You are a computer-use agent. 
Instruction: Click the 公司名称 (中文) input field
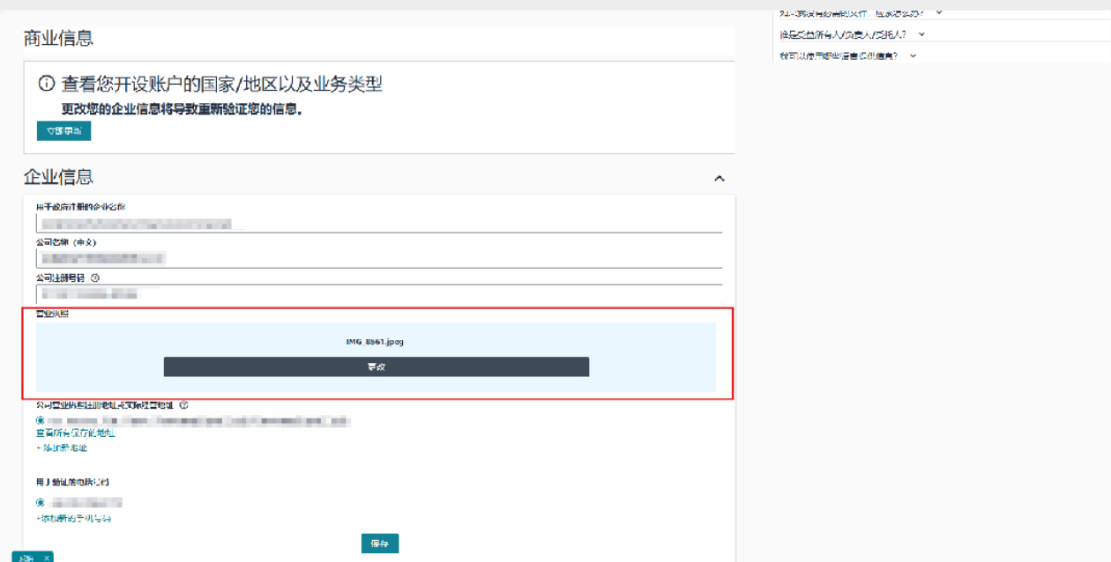coord(379,258)
